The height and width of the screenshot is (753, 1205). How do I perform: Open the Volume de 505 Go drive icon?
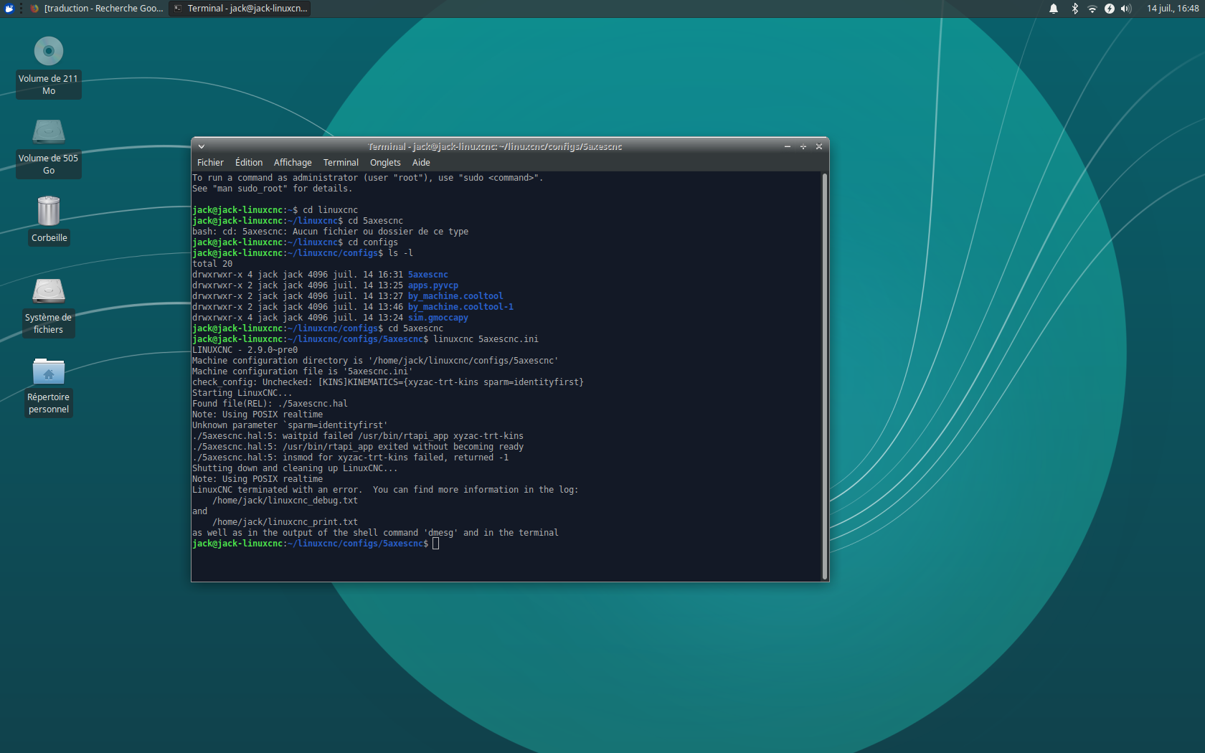(x=49, y=132)
